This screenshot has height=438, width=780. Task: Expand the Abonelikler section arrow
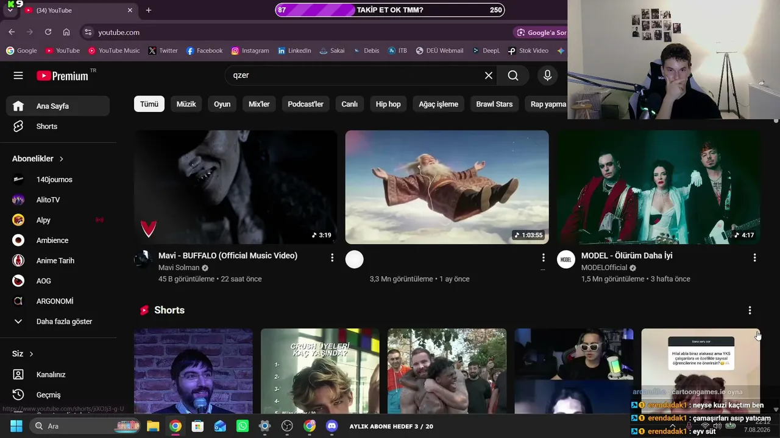click(62, 159)
